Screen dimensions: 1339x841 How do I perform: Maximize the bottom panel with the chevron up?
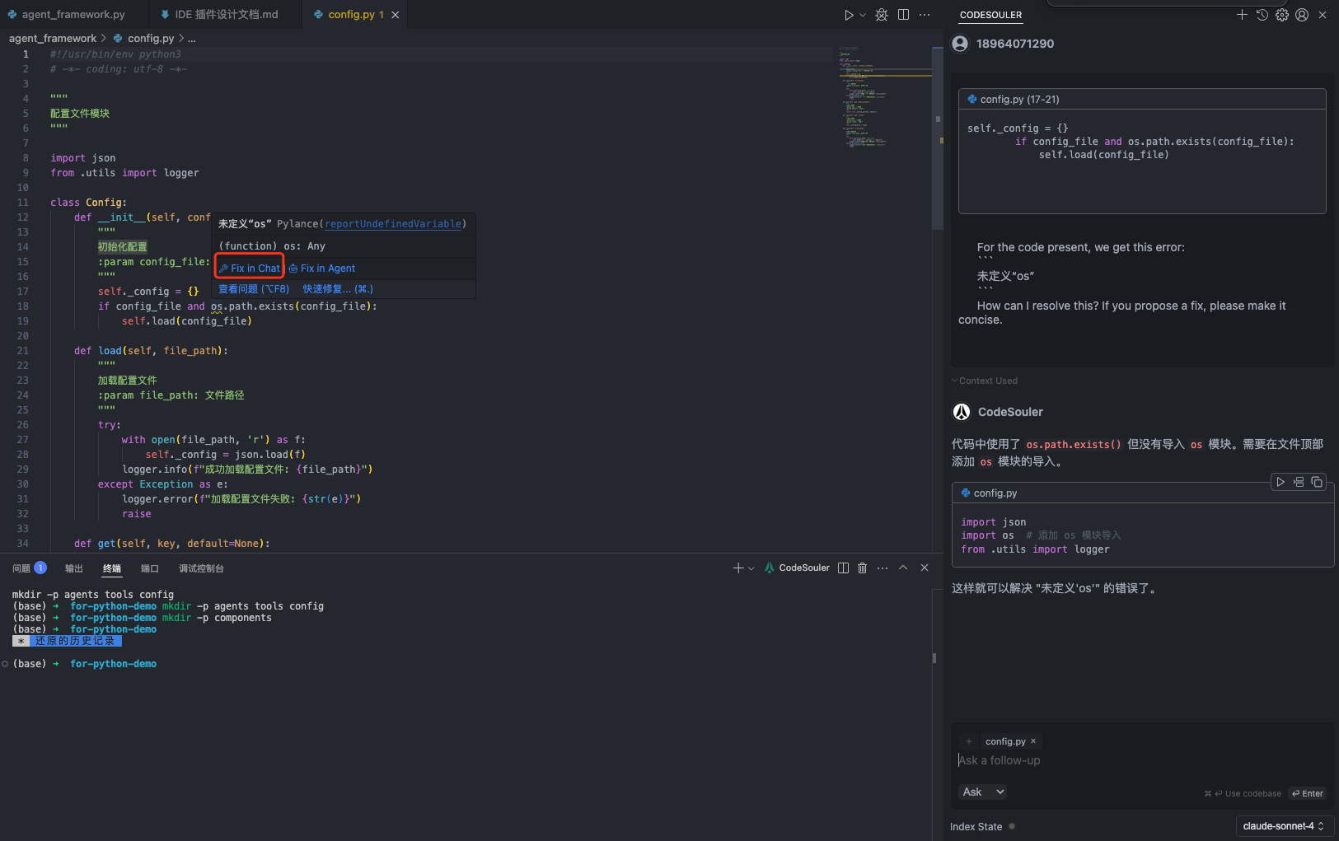[903, 568]
